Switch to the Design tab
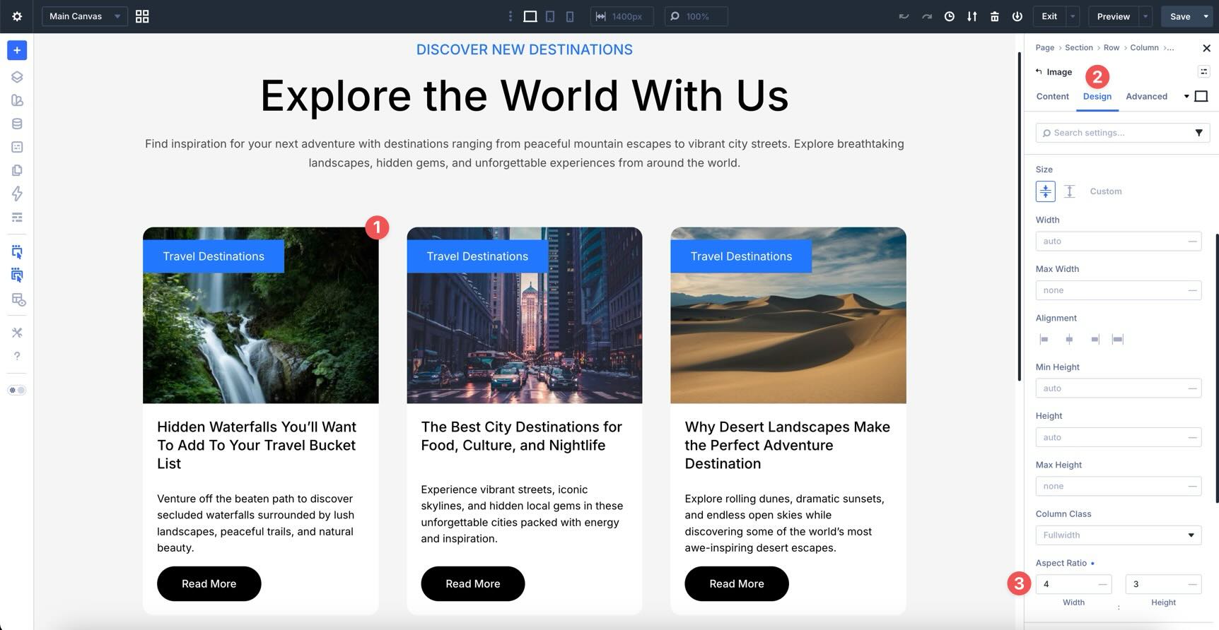The image size is (1219, 630). [1097, 97]
